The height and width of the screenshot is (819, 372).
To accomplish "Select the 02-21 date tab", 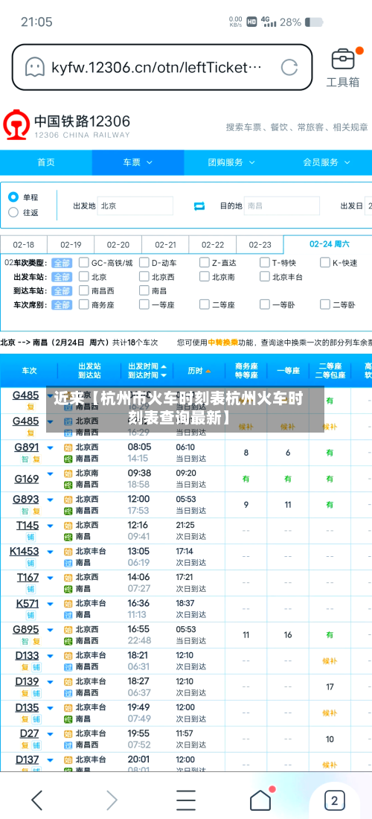I will tap(165, 244).
